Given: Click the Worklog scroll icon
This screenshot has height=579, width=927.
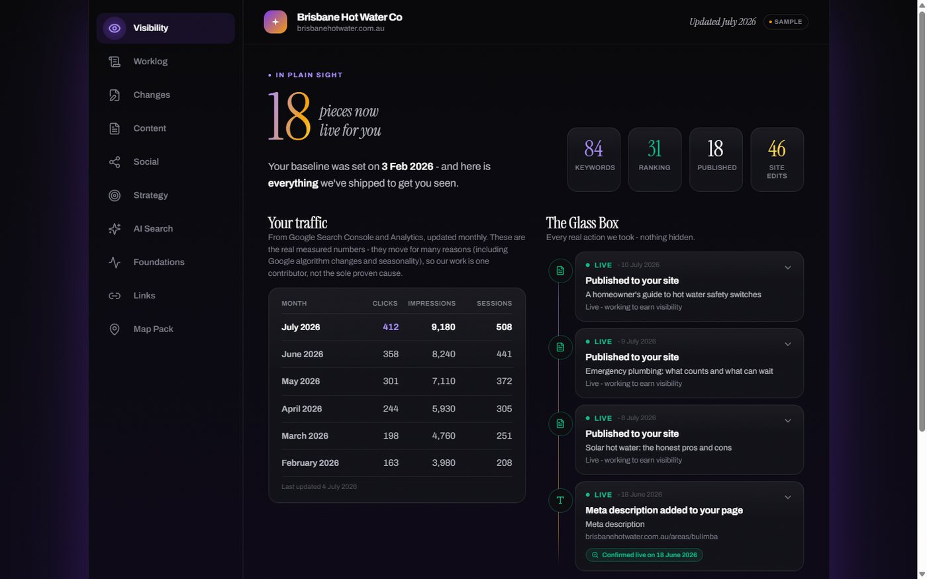Looking at the screenshot, I should click(115, 62).
